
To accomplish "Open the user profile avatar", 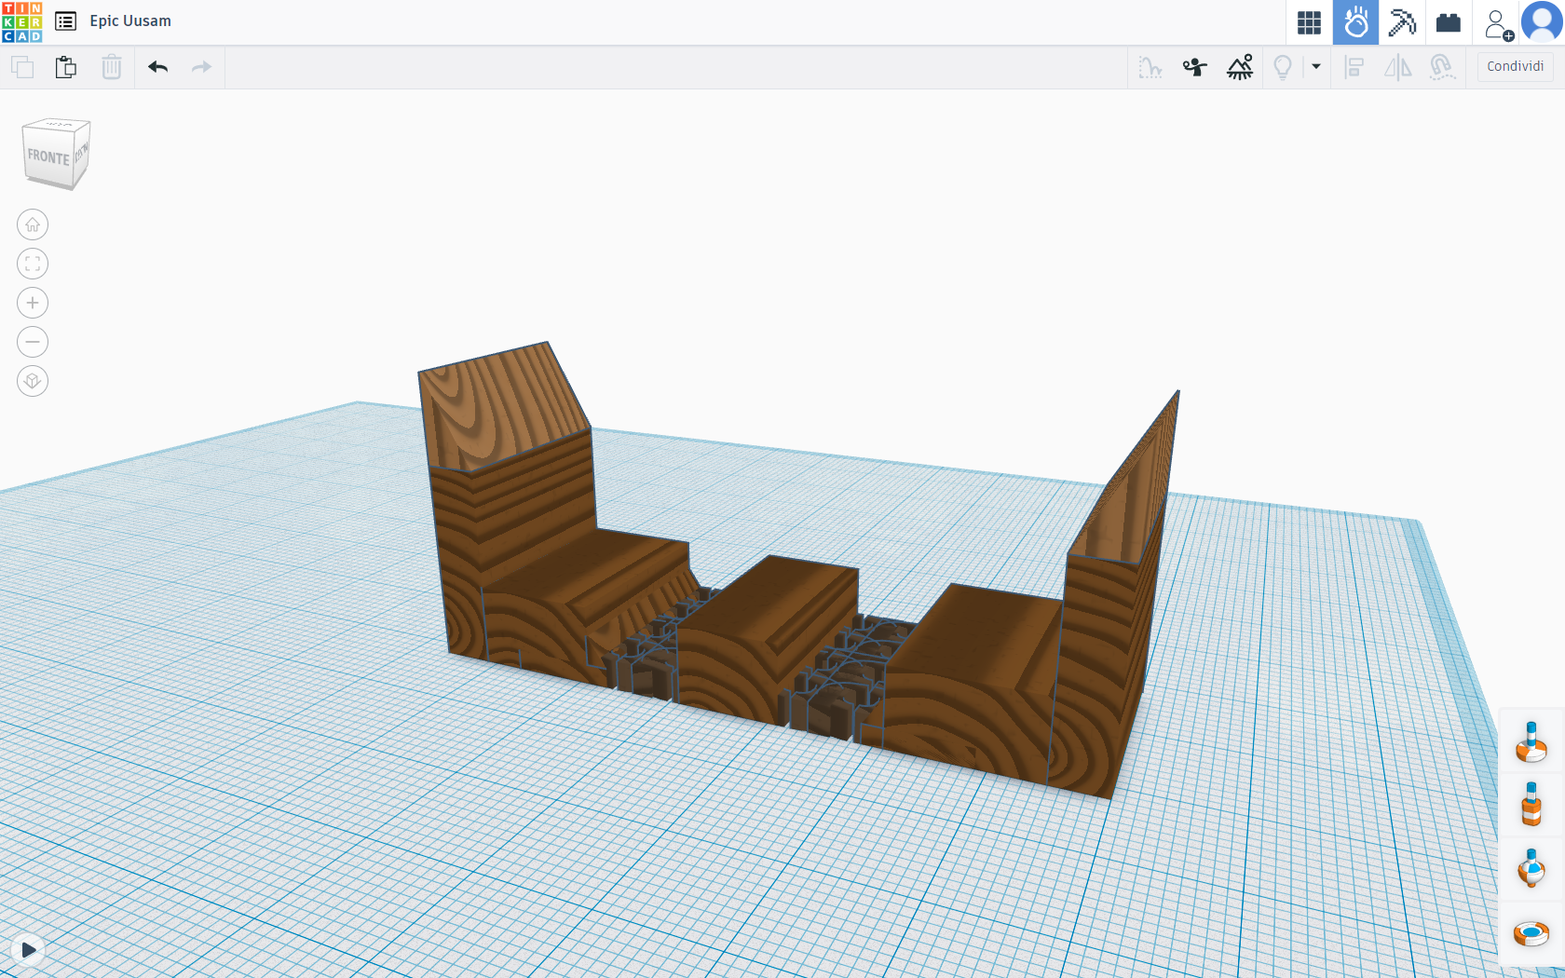I will coord(1542,22).
